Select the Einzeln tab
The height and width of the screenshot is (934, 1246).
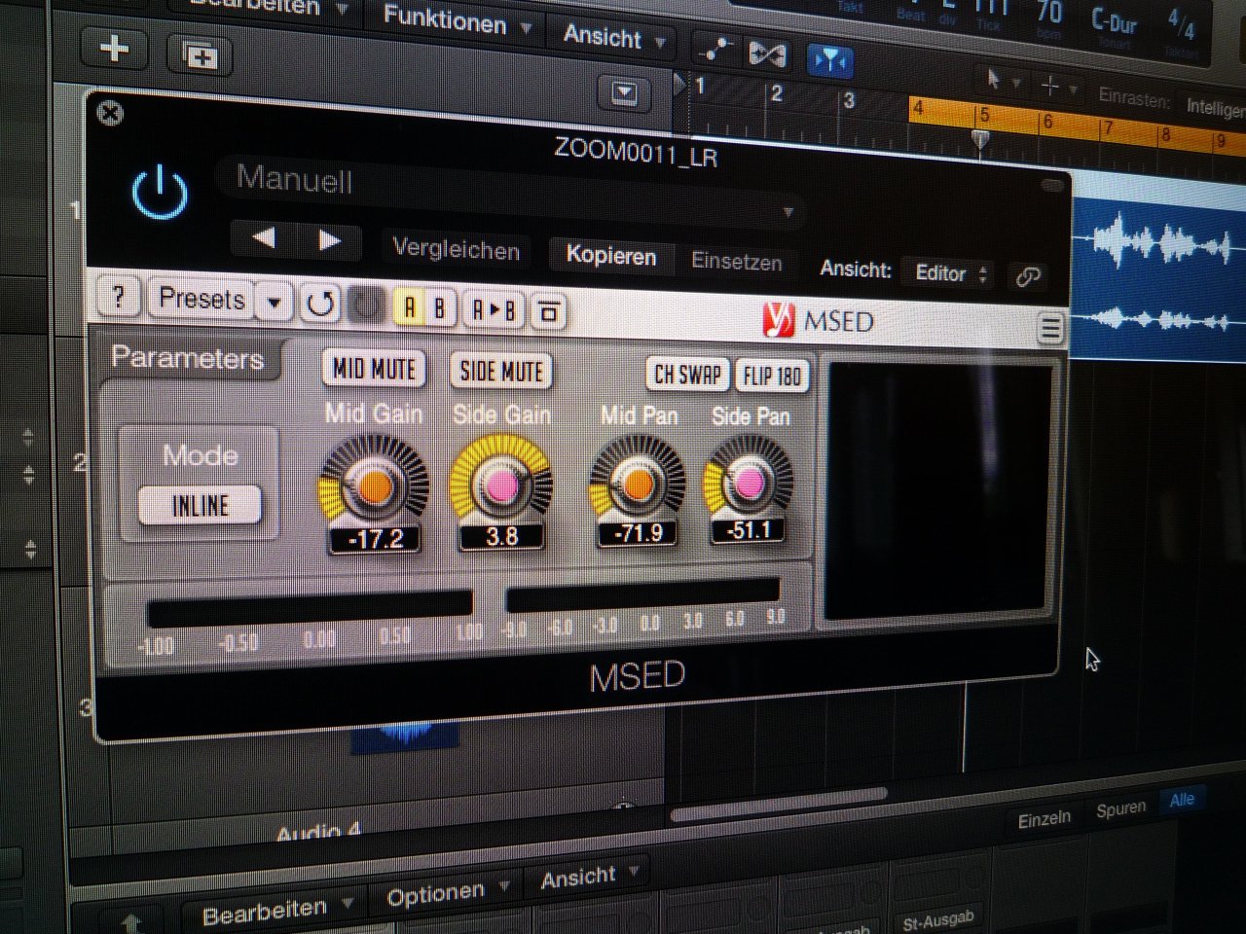pos(1044,819)
